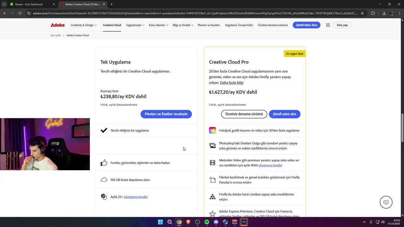Viewport: 404px width, 227px height.
Task: Switch to Chrome in the taskbar
Action: pyautogui.click(x=179, y=222)
